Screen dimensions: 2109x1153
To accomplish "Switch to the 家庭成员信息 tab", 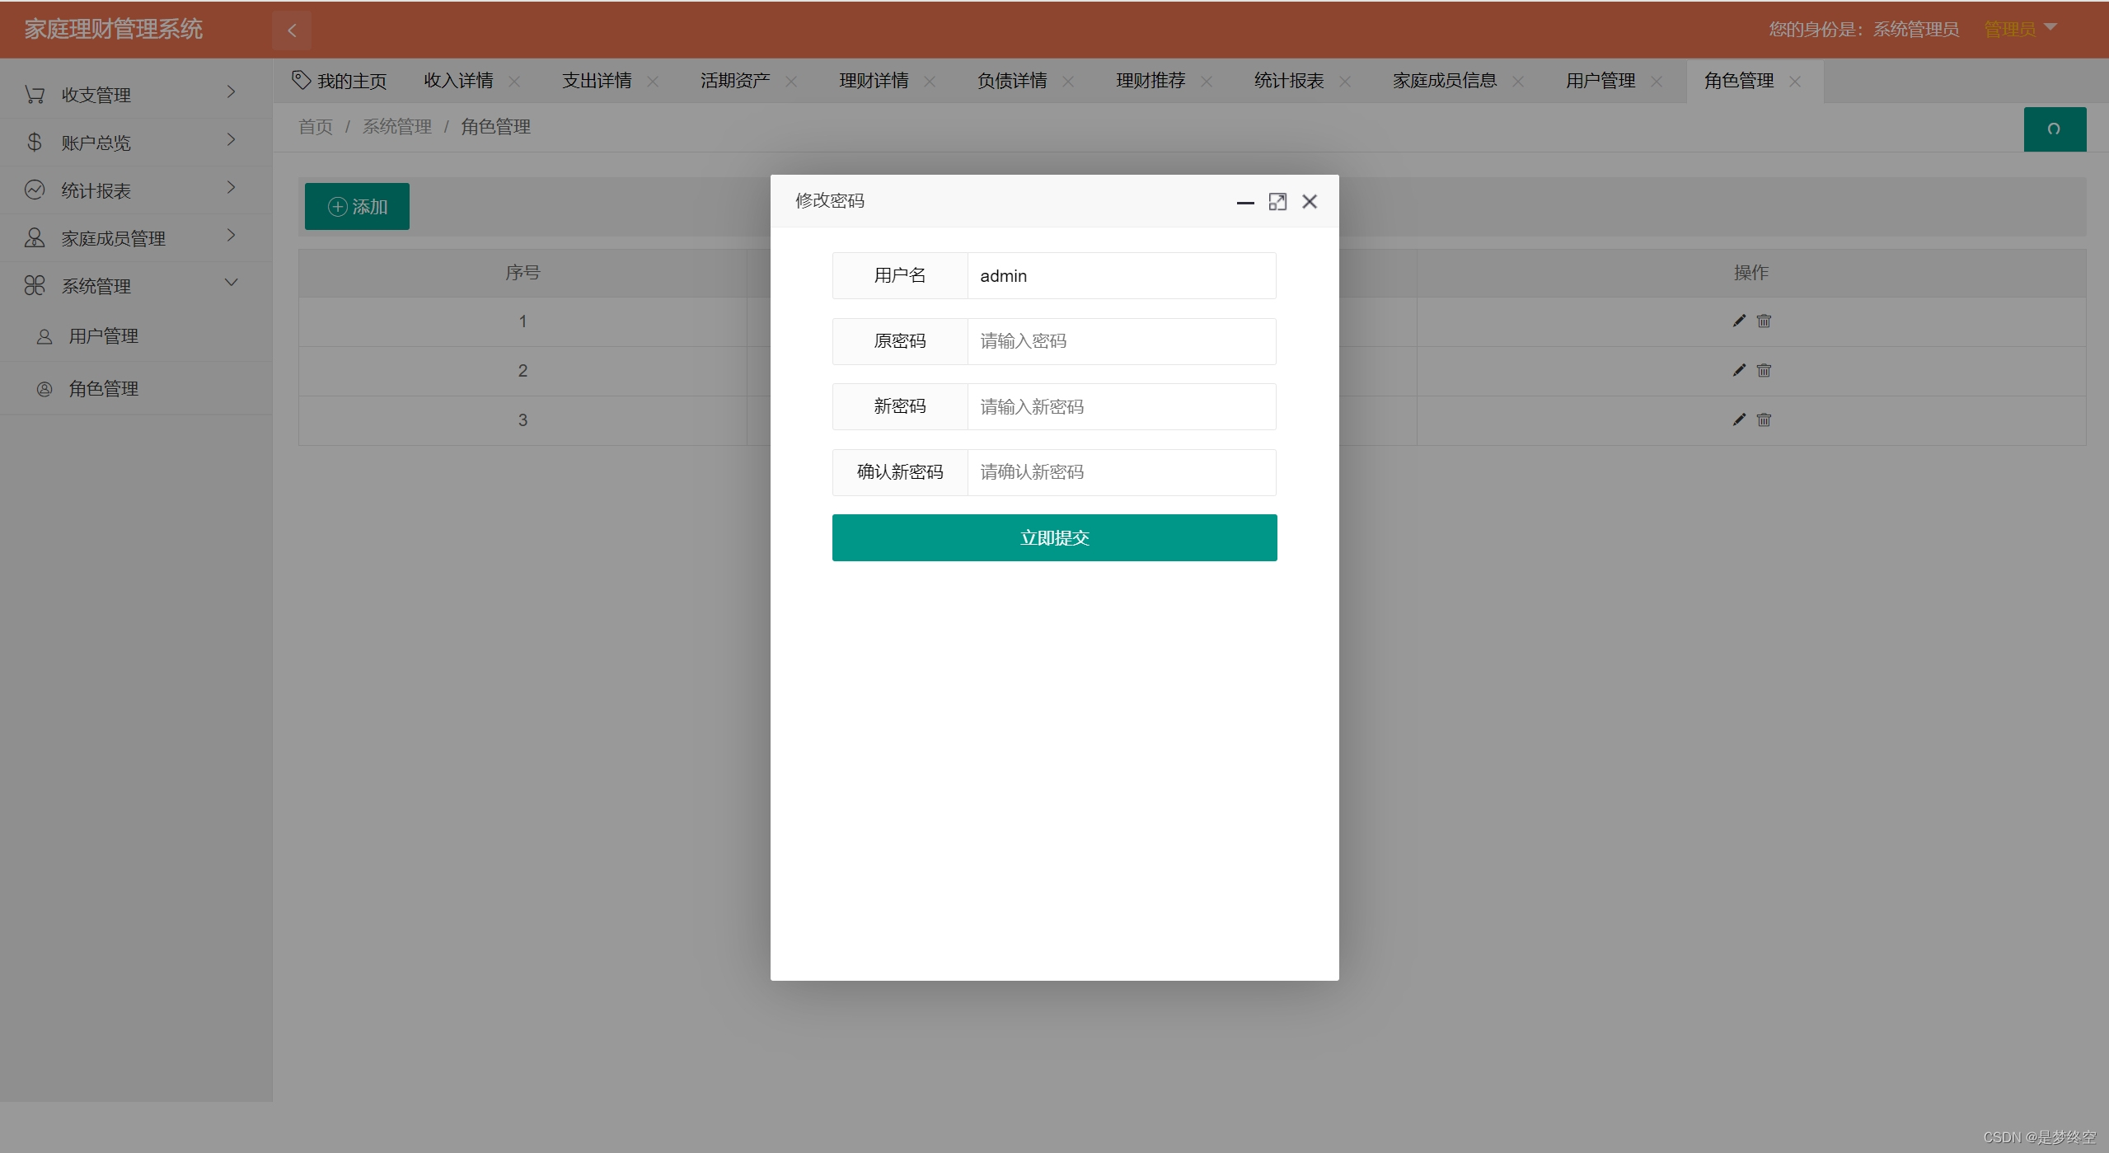I will click(1445, 81).
